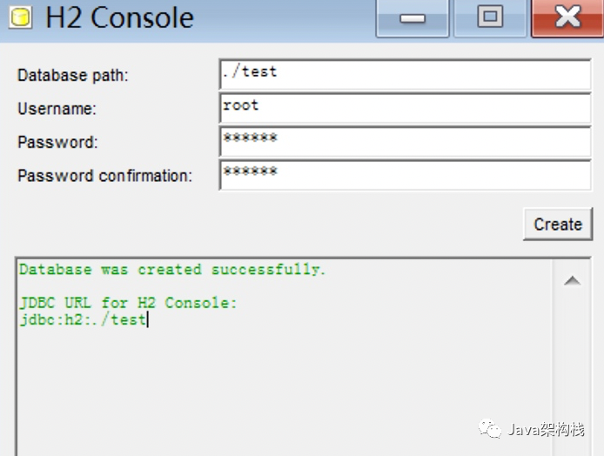The image size is (604, 456).
Task: Maximize the H2 Console window
Action: pos(490,17)
